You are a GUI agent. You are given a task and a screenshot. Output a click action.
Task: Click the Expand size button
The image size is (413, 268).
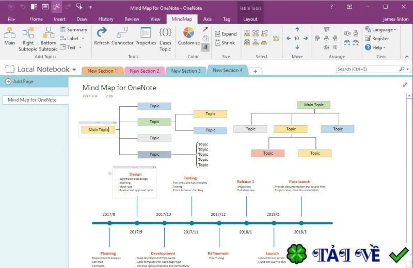pos(226,33)
